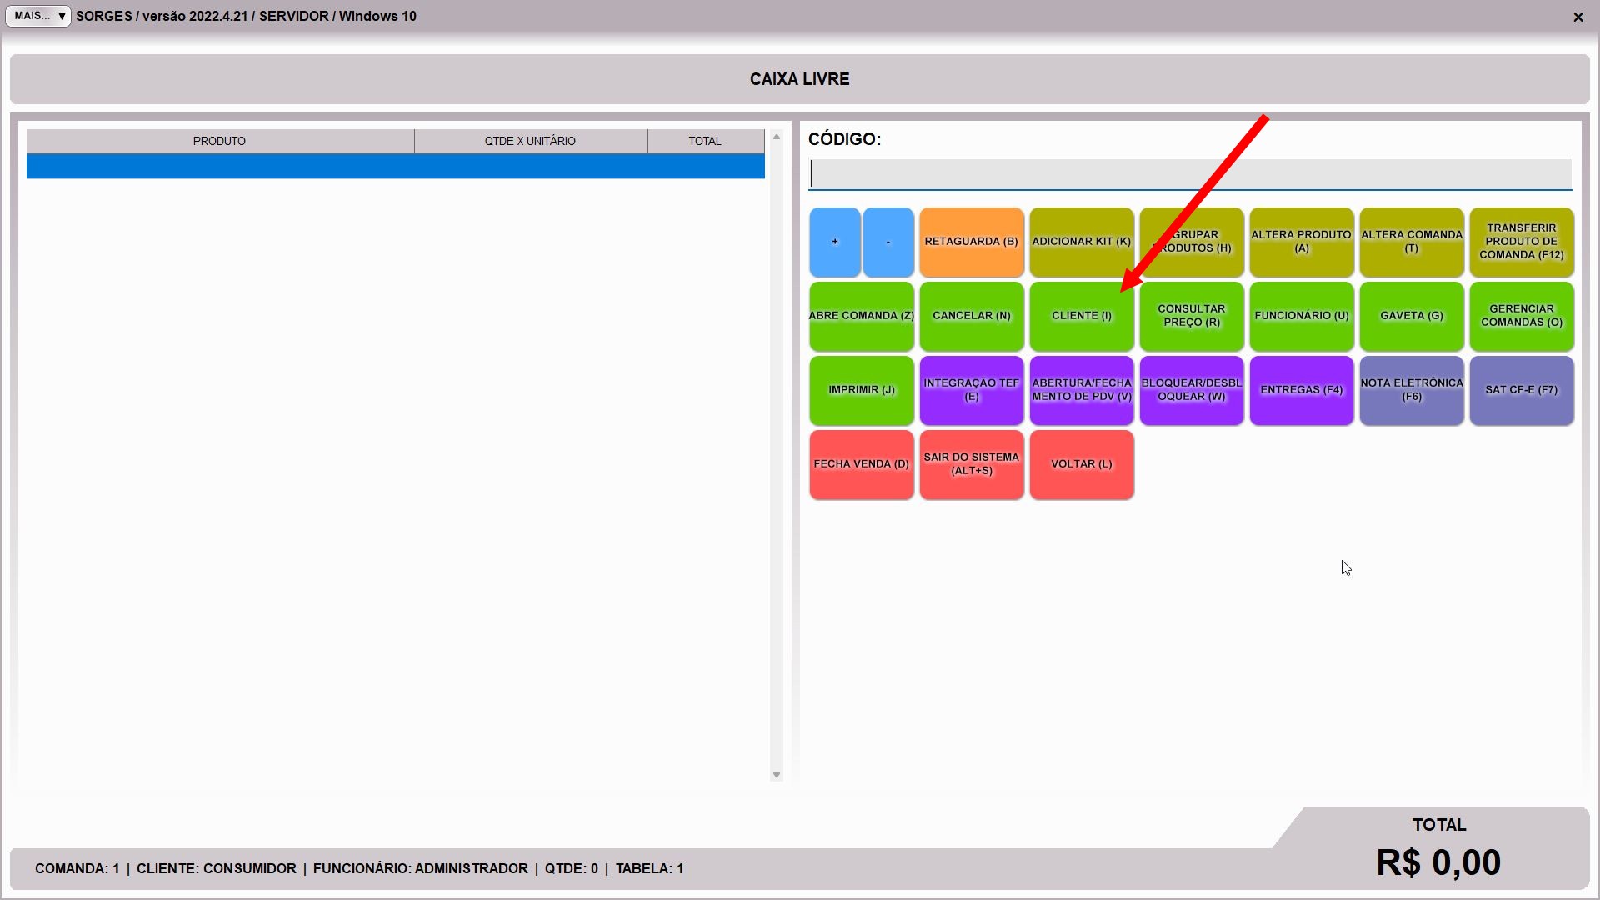
Task: Open the MAIS... dropdown menu
Action: click(38, 16)
